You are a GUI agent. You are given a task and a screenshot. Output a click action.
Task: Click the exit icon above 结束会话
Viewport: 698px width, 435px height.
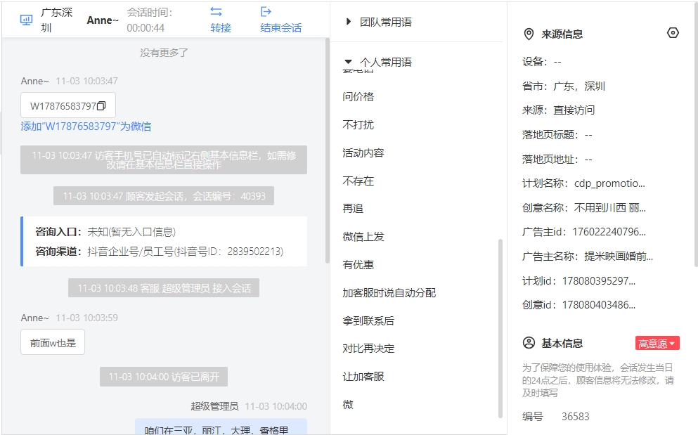(266, 11)
